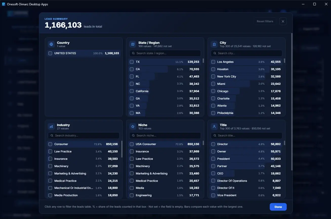331x219 pixels.
Task: Select the New York City row
Action: click(x=246, y=76)
